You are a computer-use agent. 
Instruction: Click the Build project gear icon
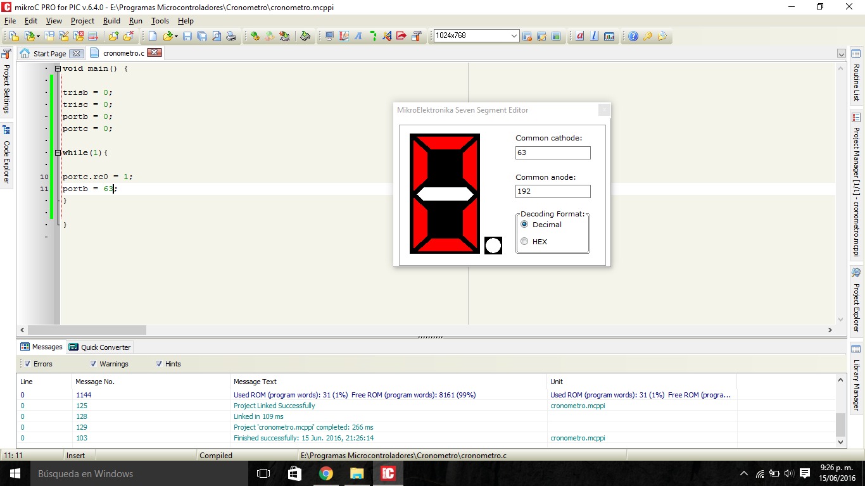[255, 36]
